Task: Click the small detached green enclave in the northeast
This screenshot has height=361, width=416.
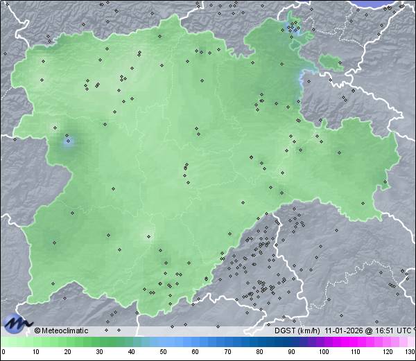Action: click(x=331, y=64)
